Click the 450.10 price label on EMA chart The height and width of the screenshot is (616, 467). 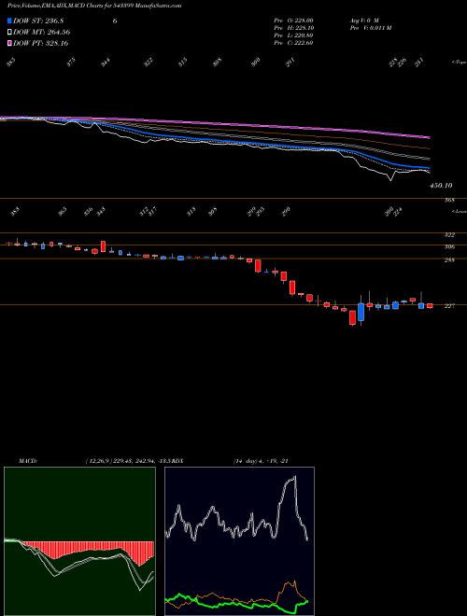[x=440, y=185]
